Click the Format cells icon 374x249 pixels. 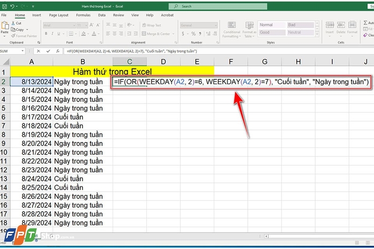pyautogui.click(x=352, y=25)
